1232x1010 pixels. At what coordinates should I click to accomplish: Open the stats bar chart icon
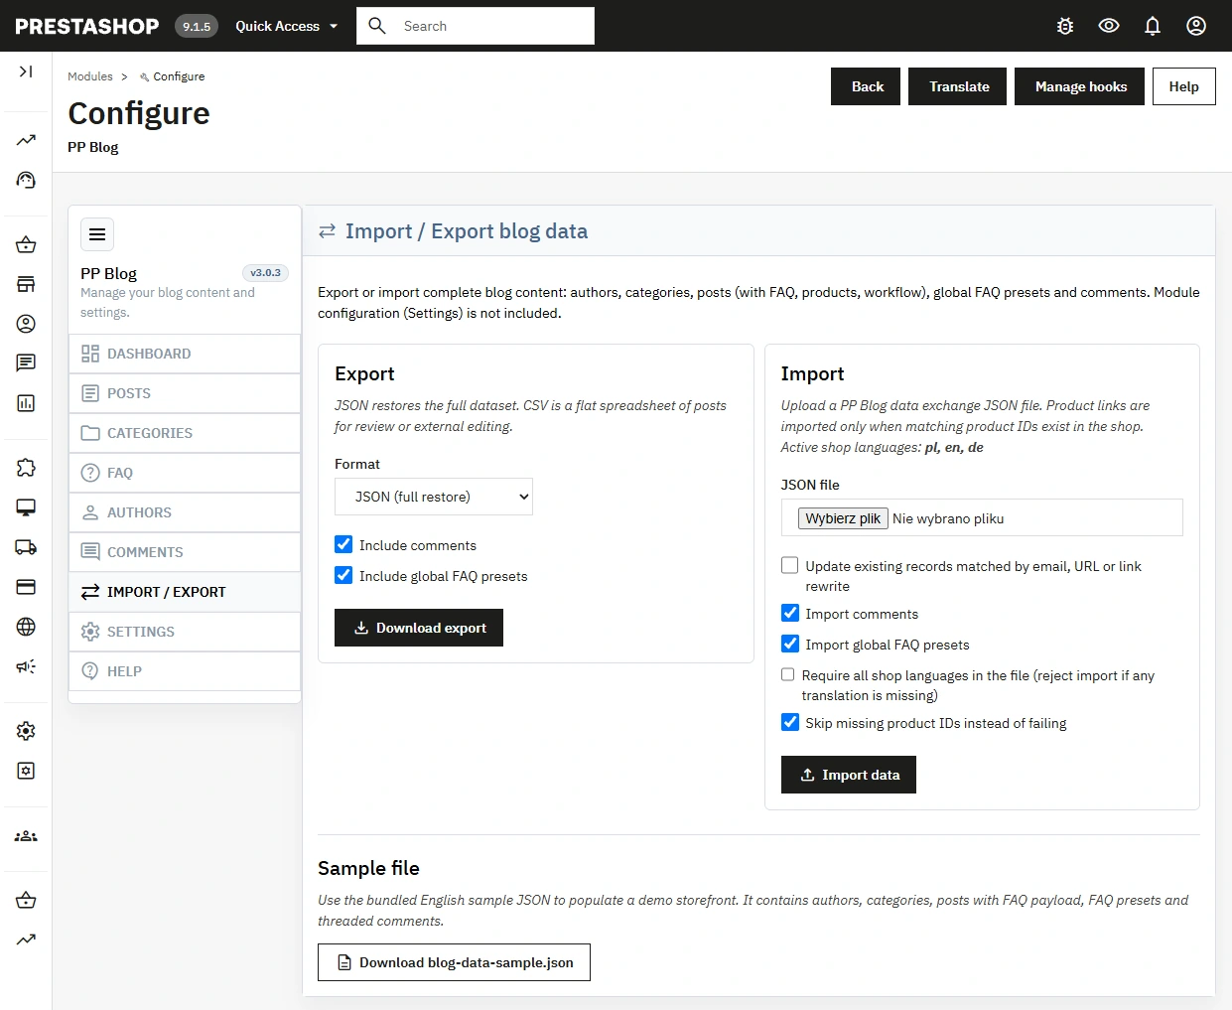26,403
